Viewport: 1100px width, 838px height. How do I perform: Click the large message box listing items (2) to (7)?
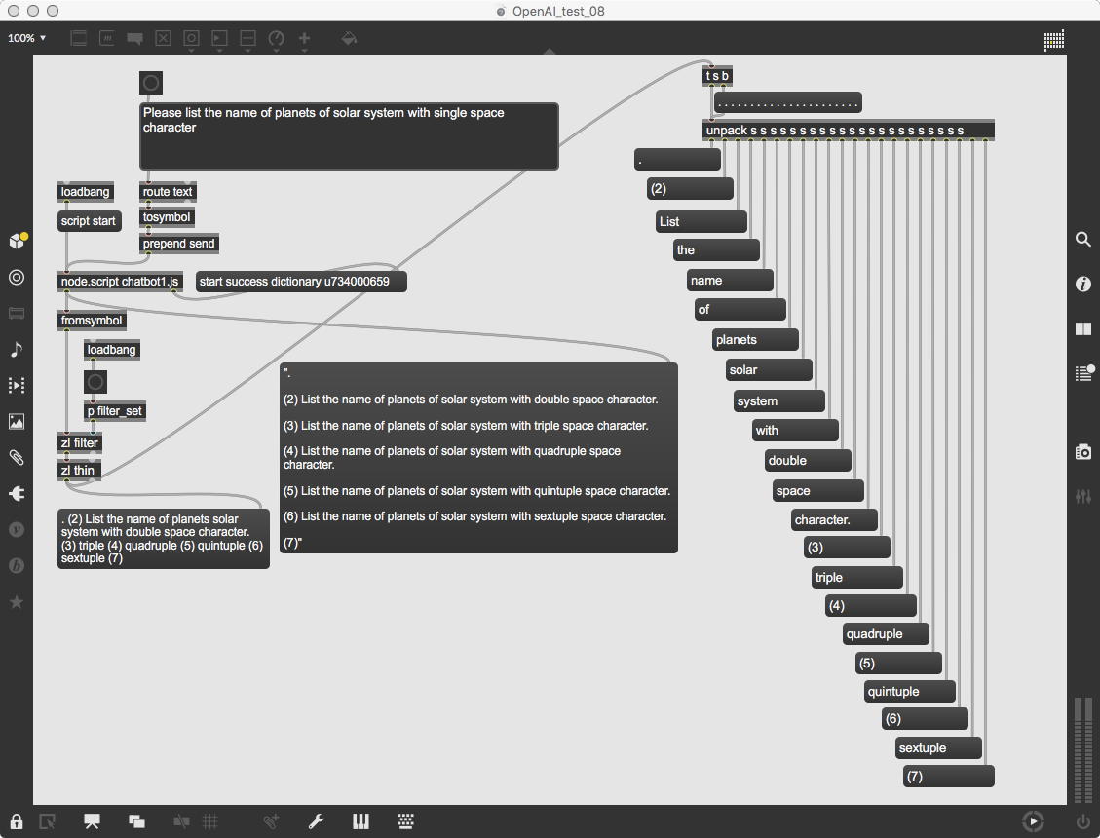[478, 458]
